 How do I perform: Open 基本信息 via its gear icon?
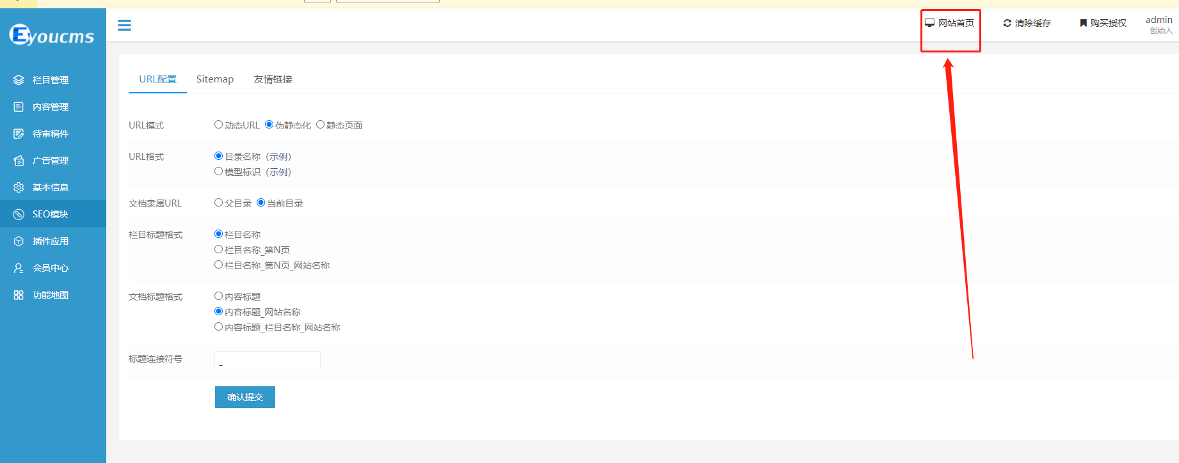pos(19,187)
